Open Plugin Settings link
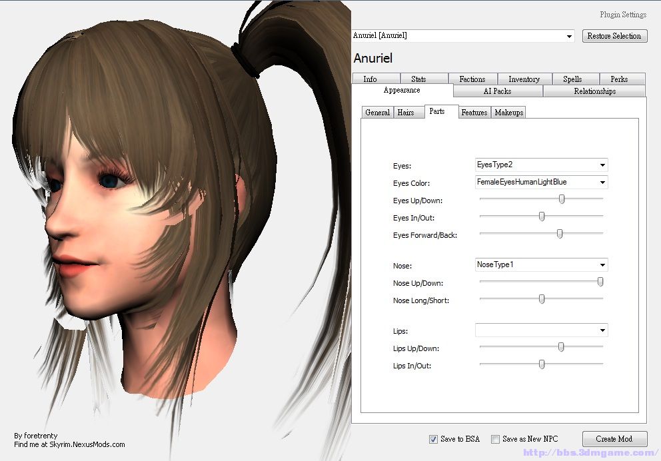The image size is (661, 461). (623, 15)
